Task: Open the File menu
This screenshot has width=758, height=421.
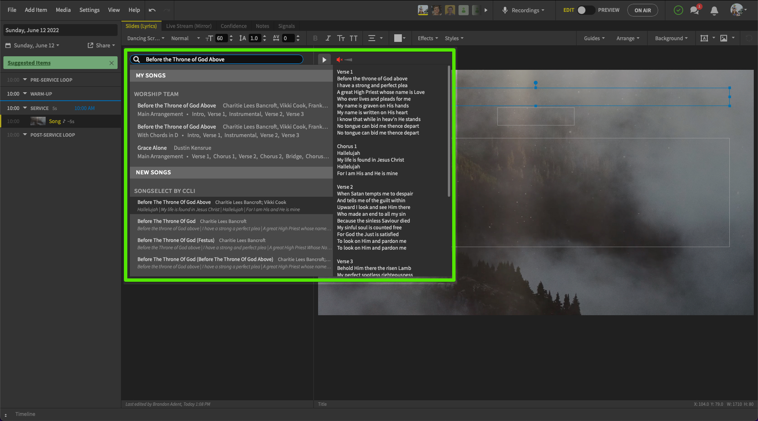Action: [12, 10]
